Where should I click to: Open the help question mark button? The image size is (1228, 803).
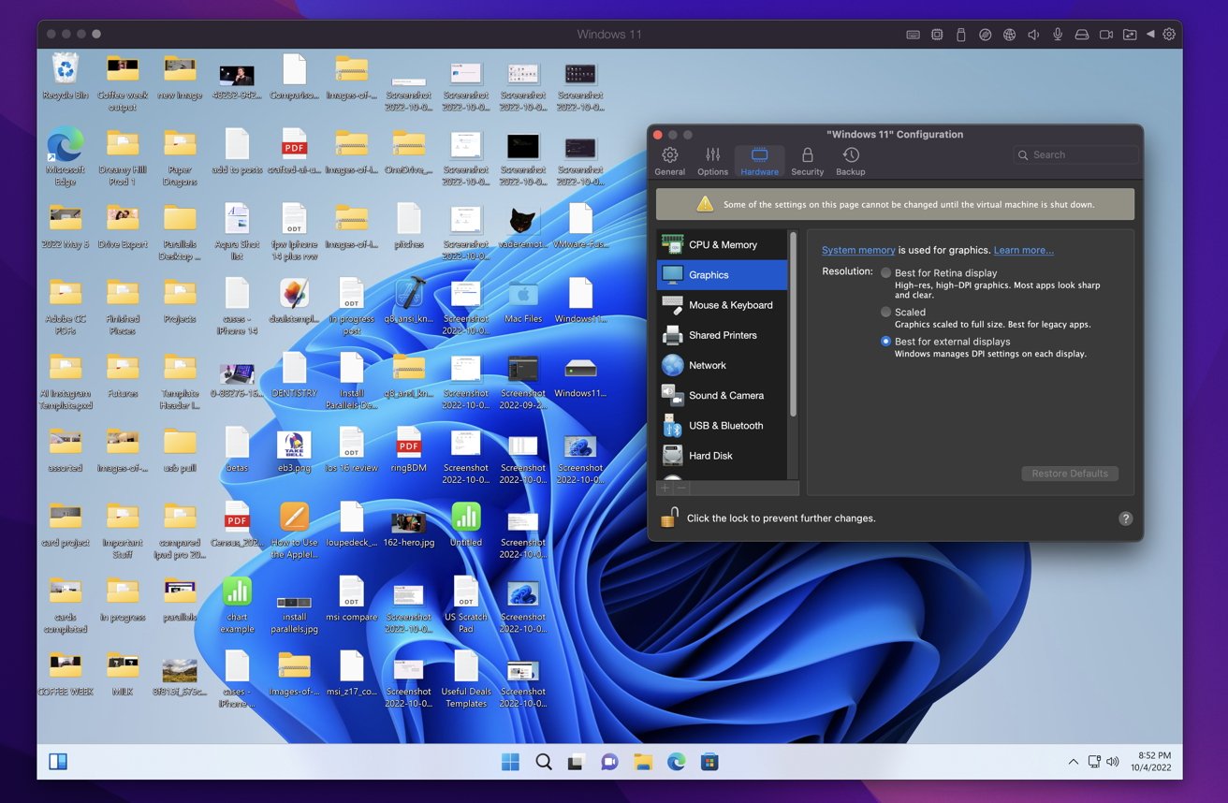coord(1125,518)
